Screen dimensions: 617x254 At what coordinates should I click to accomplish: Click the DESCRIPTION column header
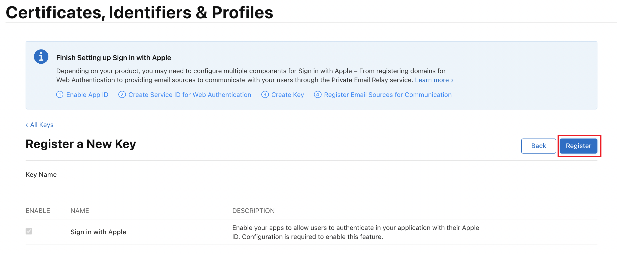click(x=253, y=211)
